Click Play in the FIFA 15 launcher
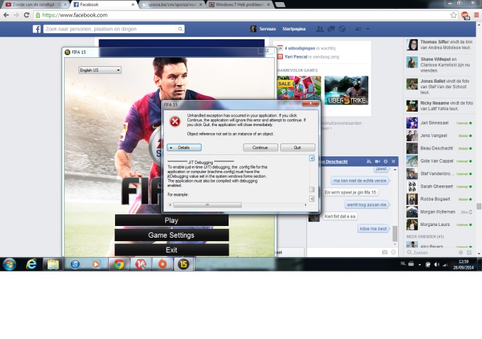482x339 pixels. coord(171,220)
